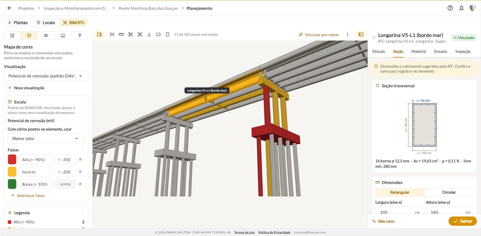Screen dimensions: 481x236
Task: Open the Vínculo tab
Action: (x=378, y=51)
